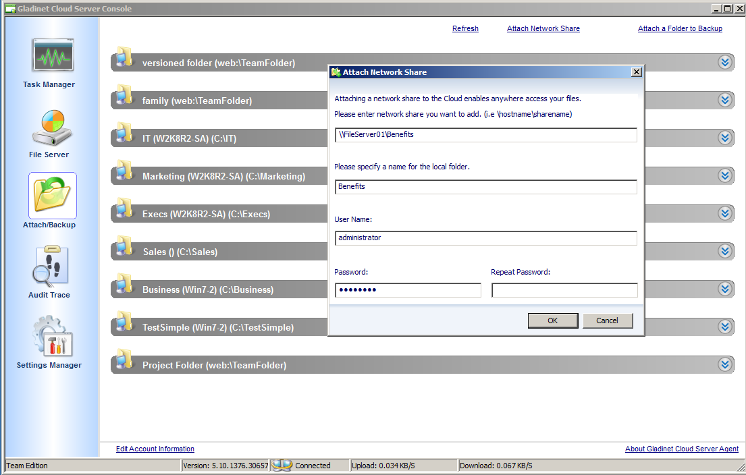Open the Settings Manager icon
This screenshot has height=475, width=746.
[x=53, y=336]
